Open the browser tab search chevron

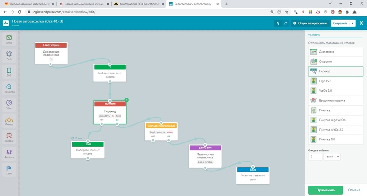coord(330,4)
